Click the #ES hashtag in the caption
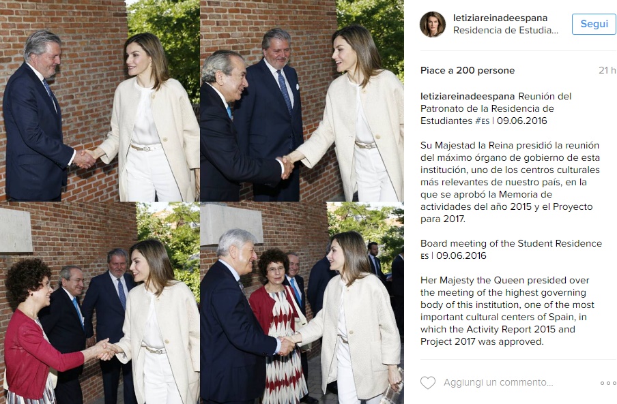The width and height of the screenshot is (617, 404). click(x=482, y=121)
